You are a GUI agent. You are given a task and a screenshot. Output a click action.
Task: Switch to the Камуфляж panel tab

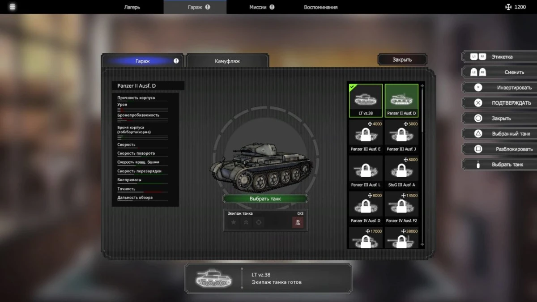pos(227,61)
